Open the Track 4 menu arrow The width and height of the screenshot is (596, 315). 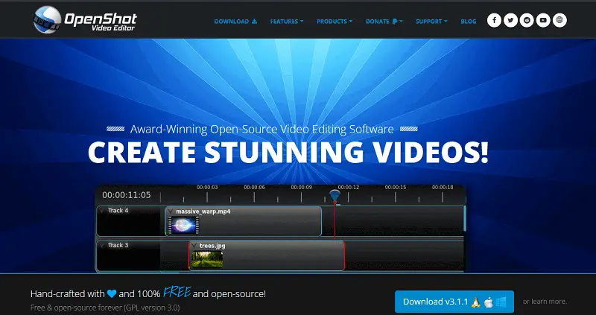click(102, 211)
